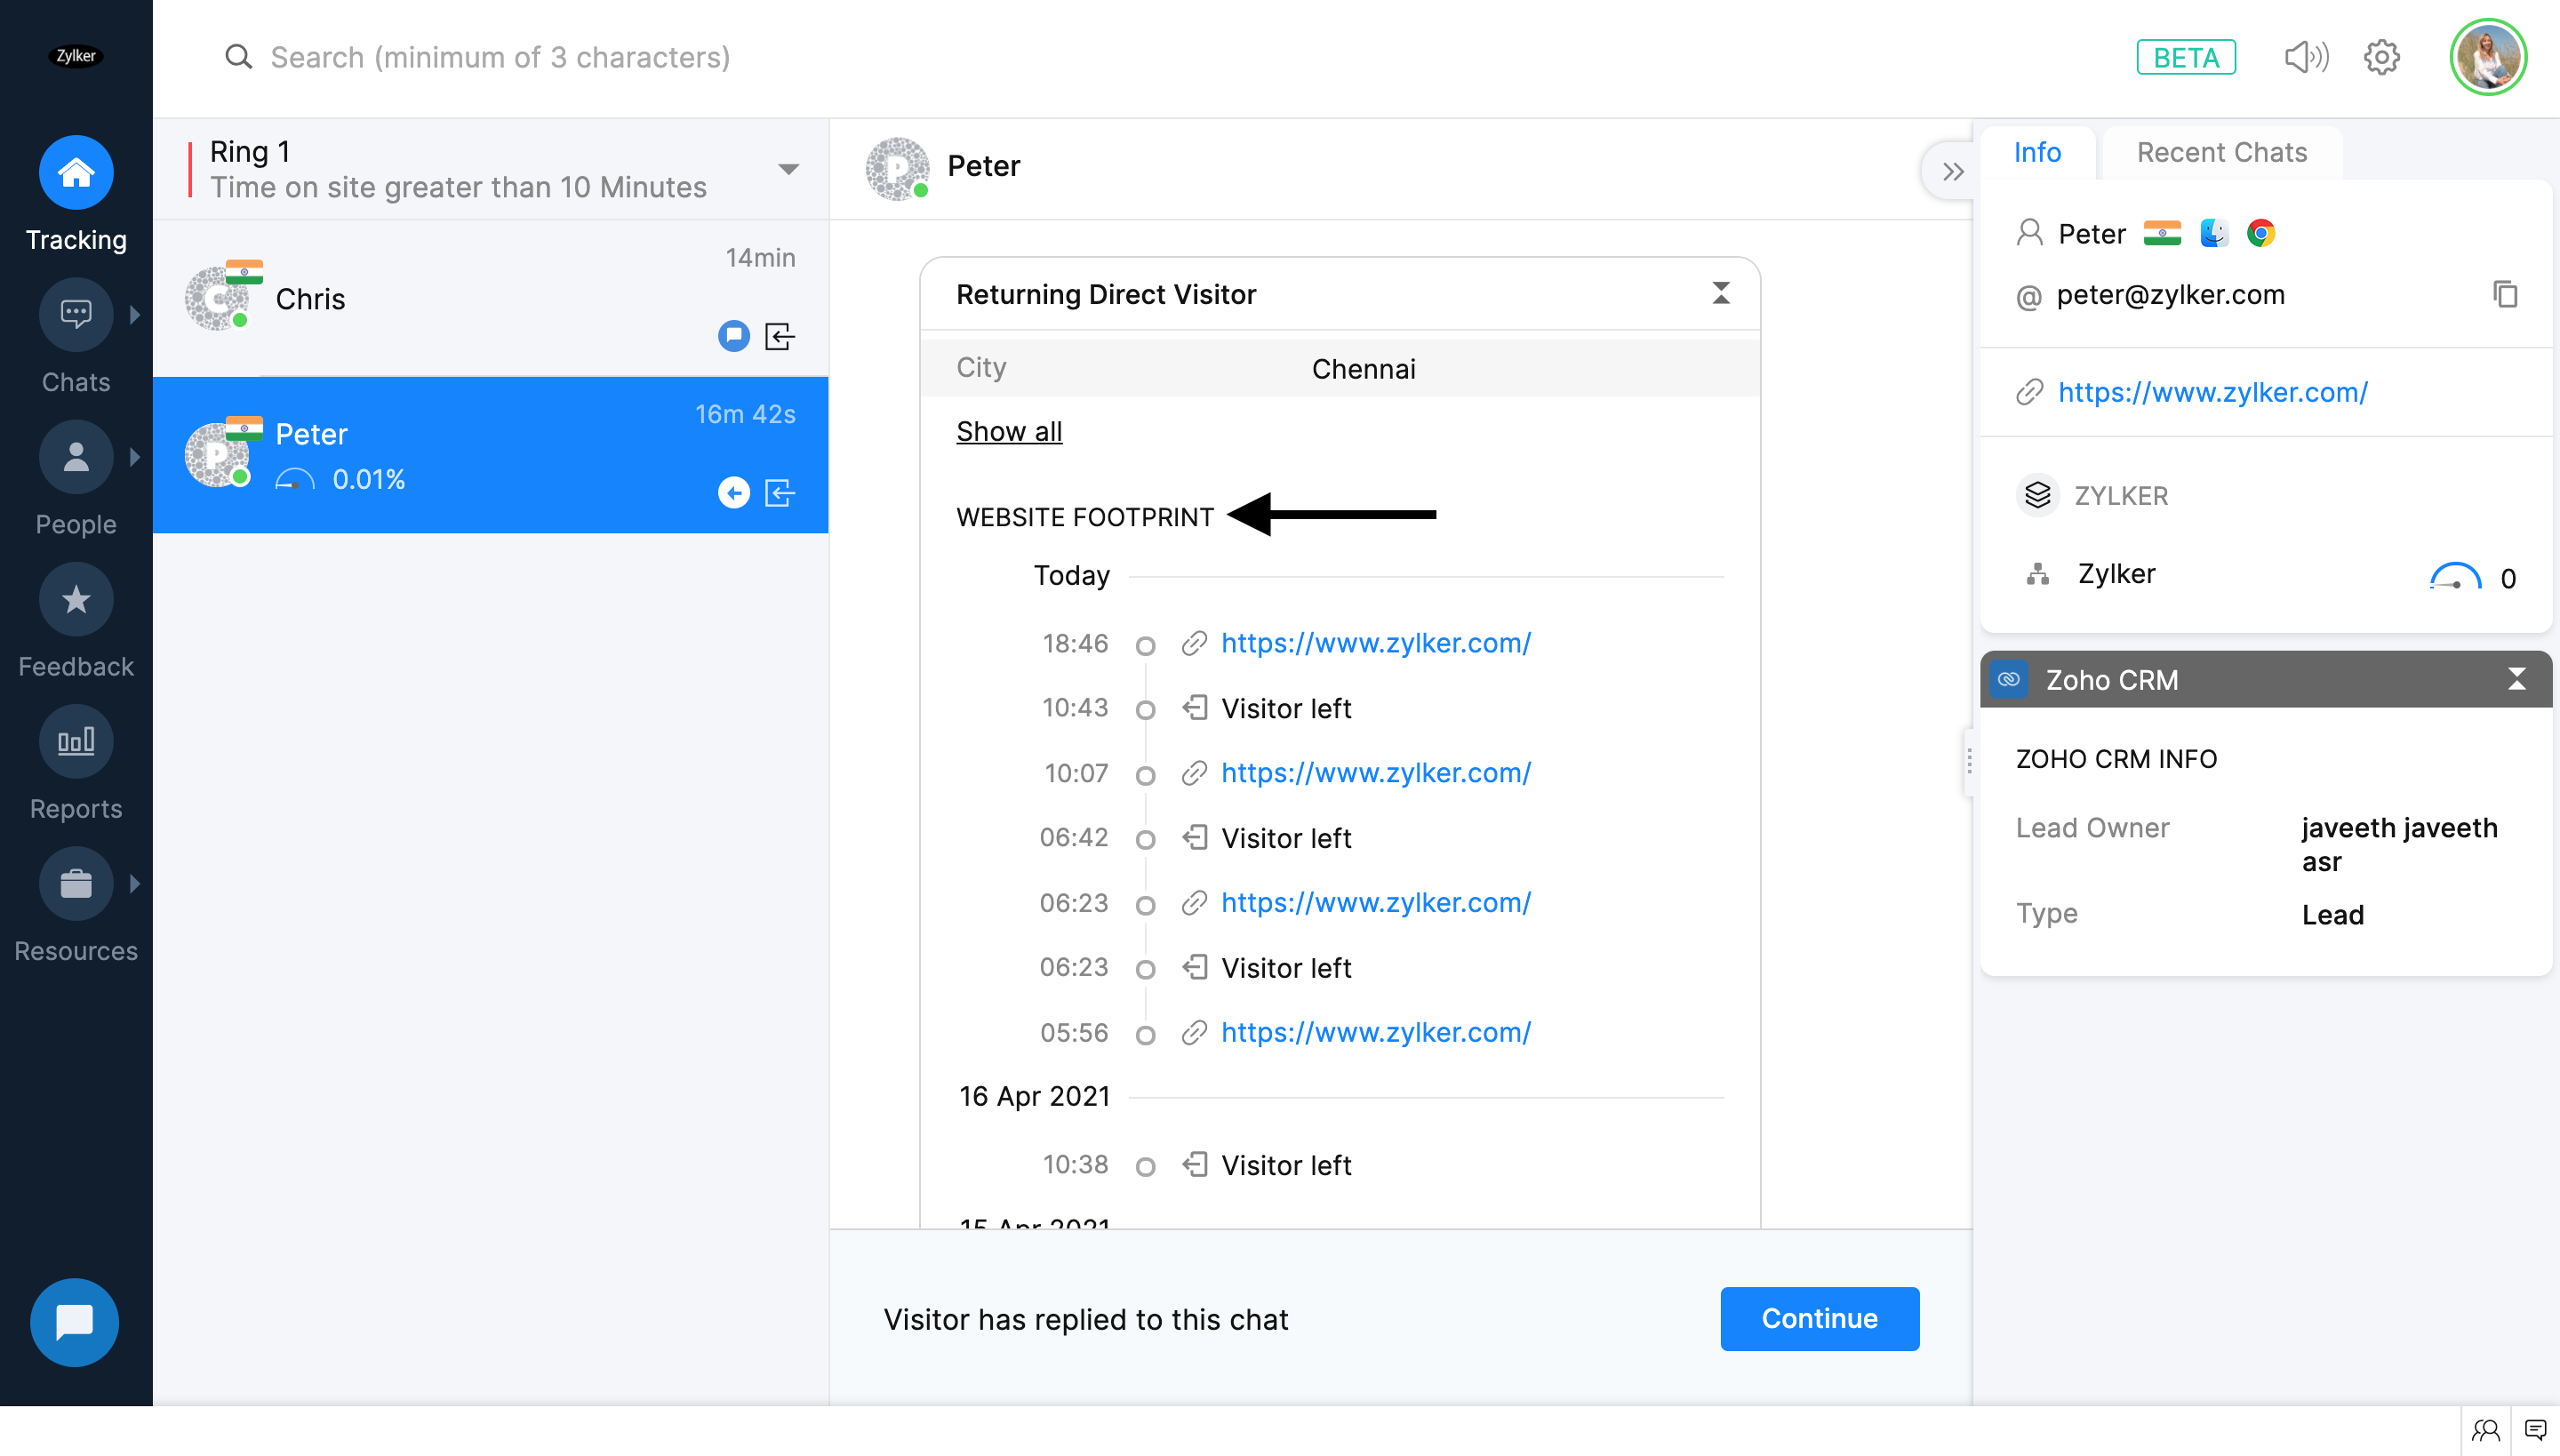This screenshot has width=2560, height=1456.
Task: Collapse the right info panel with chevrons
Action: [1952, 172]
